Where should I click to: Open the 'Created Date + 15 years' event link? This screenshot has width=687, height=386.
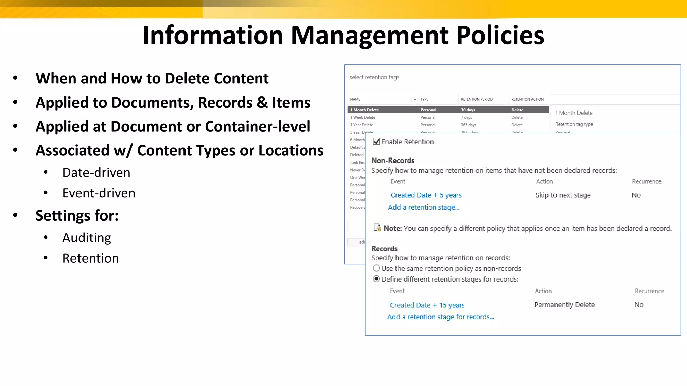point(427,305)
